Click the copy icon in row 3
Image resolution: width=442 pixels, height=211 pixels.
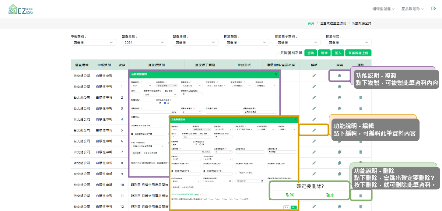(x=340, y=108)
